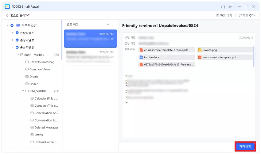Click attachment paperclip on selected email
This screenshot has width=261, height=154.
point(112,39)
